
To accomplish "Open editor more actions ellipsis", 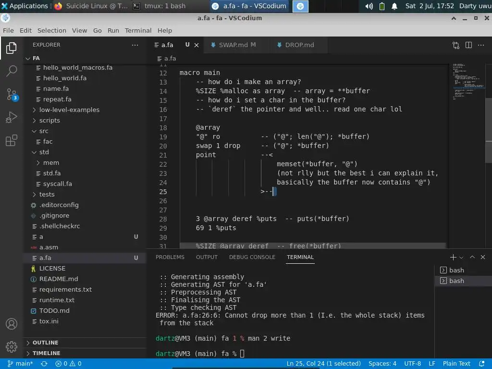I will point(480,45).
